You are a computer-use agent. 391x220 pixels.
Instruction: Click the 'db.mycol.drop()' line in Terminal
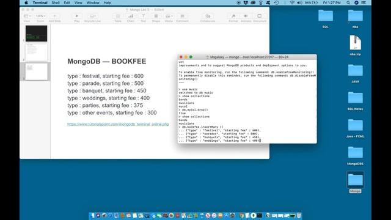tap(193, 110)
